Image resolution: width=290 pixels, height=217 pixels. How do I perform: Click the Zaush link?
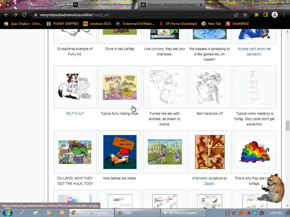pos(209,184)
